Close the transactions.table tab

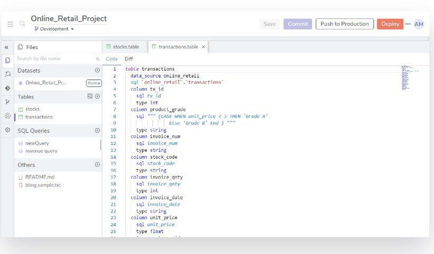click(x=204, y=47)
